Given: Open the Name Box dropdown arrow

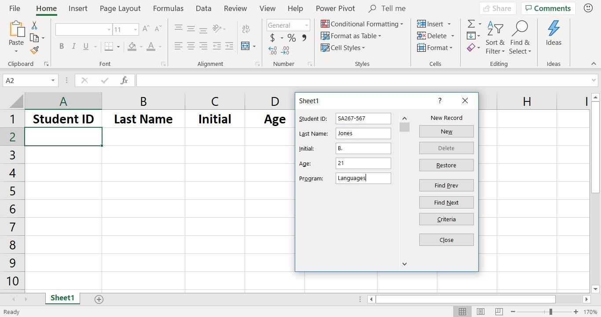Looking at the screenshot, I should (x=53, y=80).
